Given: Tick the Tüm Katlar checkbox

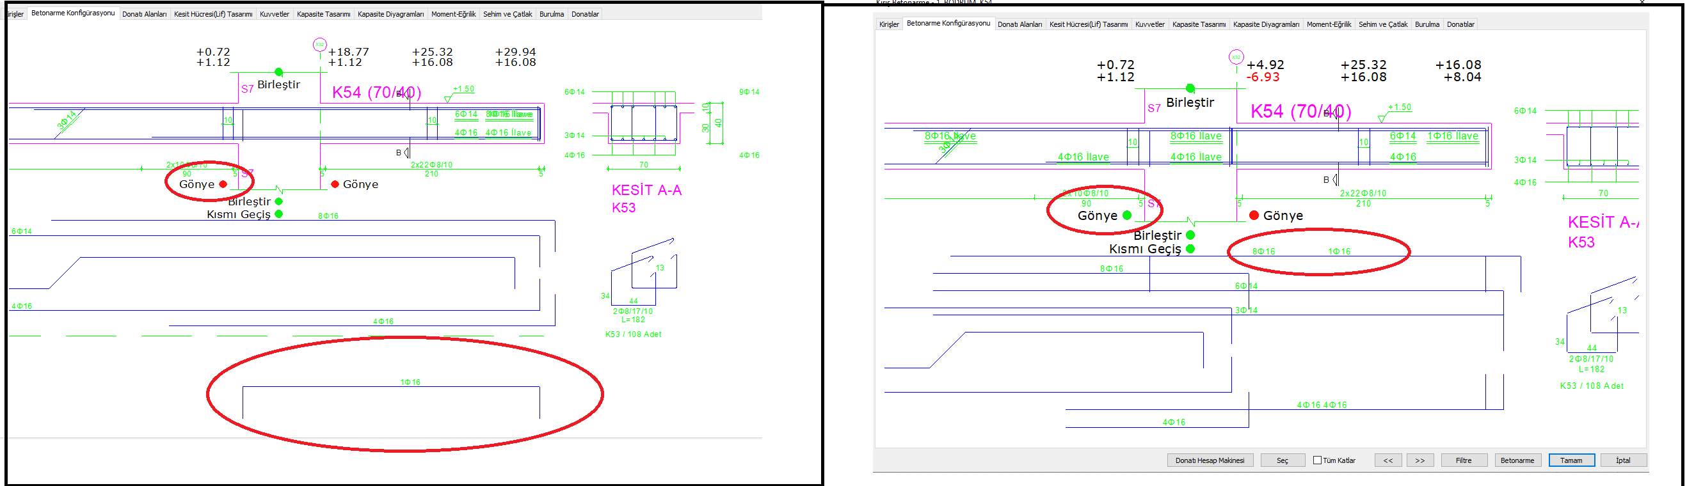Looking at the screenshot, I should 1317,460.
